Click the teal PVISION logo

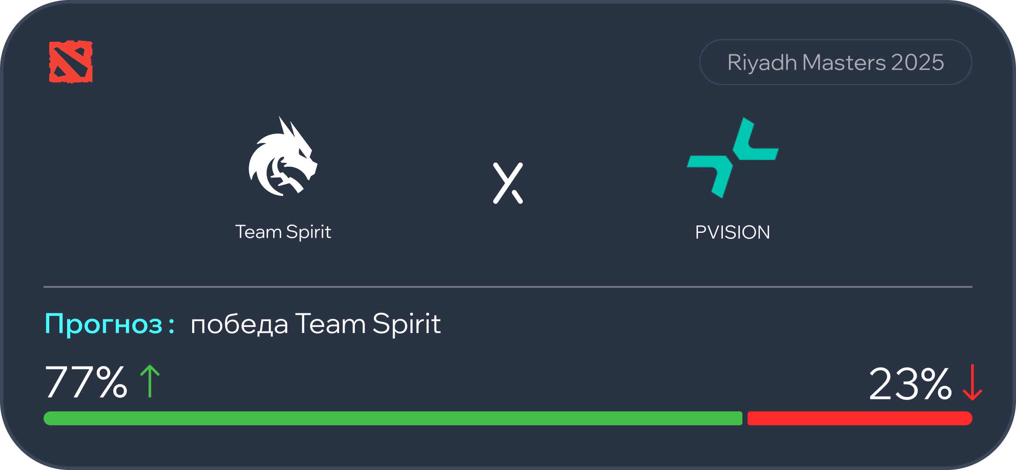733,158
